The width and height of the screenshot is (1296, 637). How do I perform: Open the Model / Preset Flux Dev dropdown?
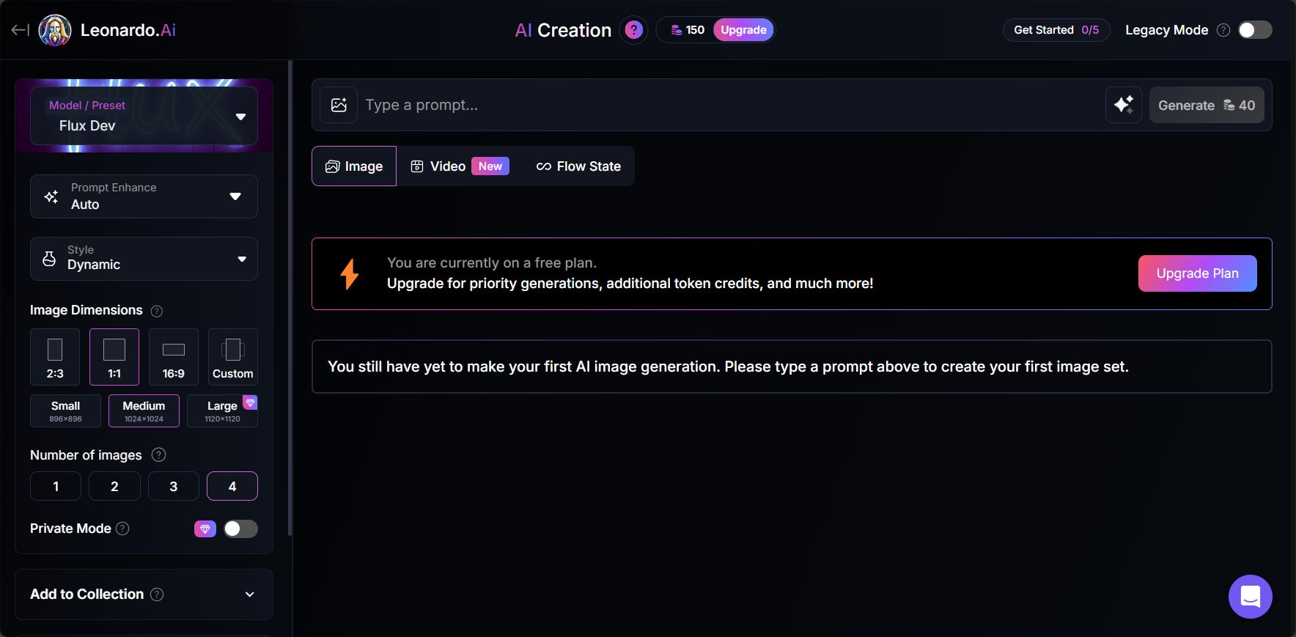tap(144, 116)
